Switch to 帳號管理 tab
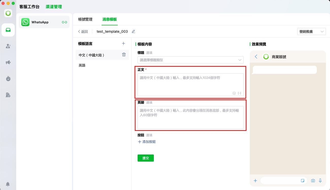This screenshot has width=330, height=190. tap(85, 19)
